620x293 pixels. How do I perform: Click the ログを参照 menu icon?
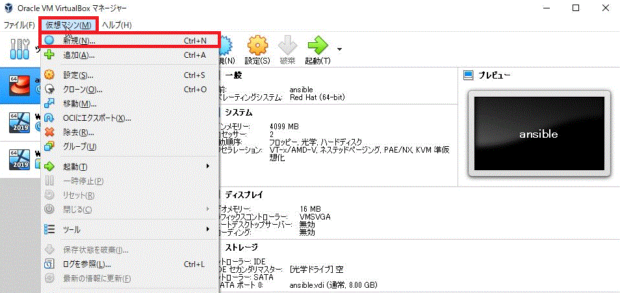[49, 264]
